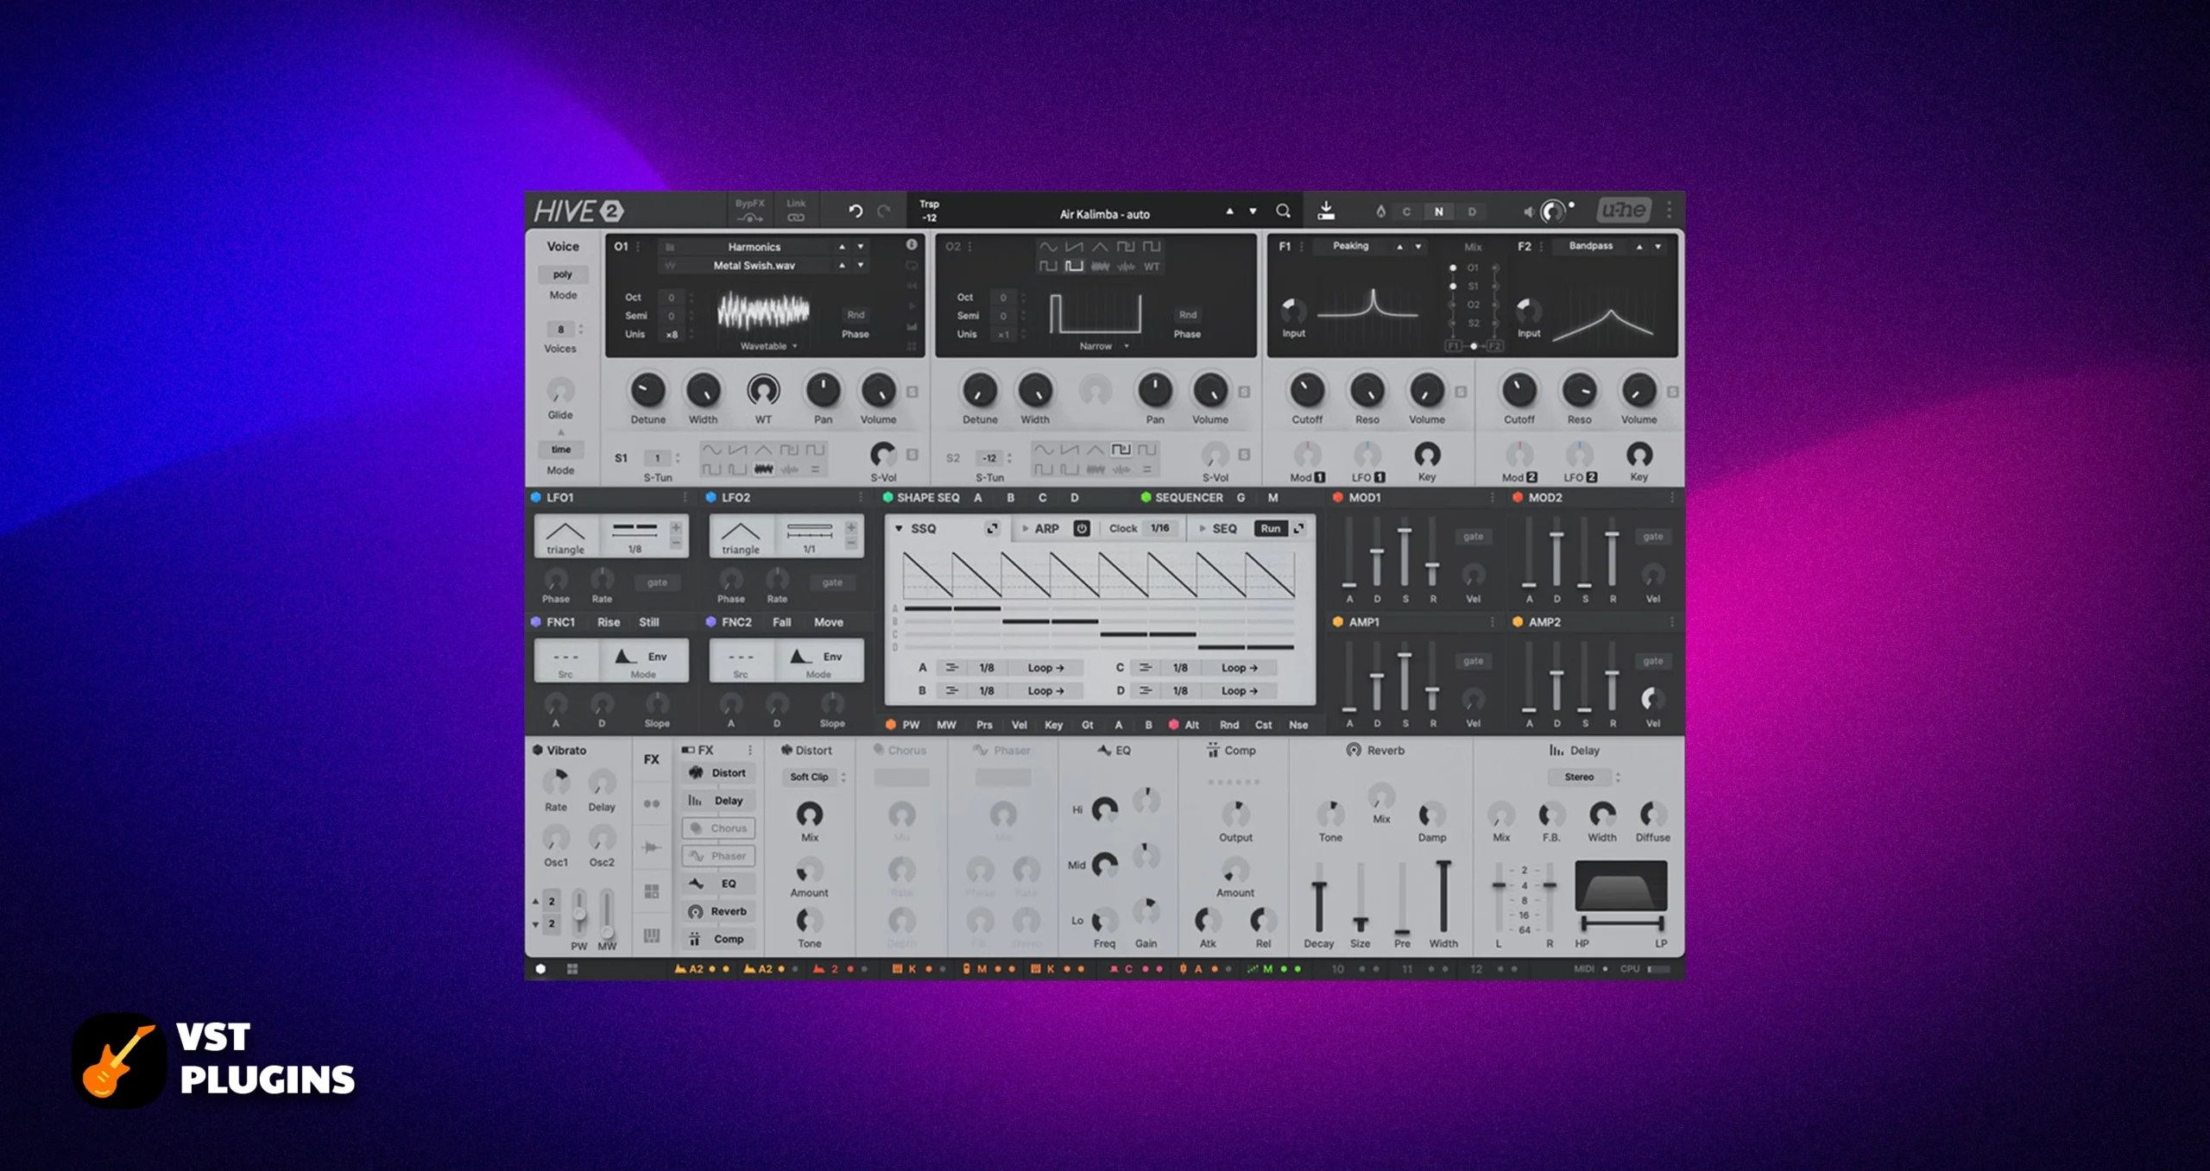Image resolution: width=2210 pixels, height=1171 pixels.
Task: Collapse the SSQ disclosure triangle
Action: (x=899, y=528)
